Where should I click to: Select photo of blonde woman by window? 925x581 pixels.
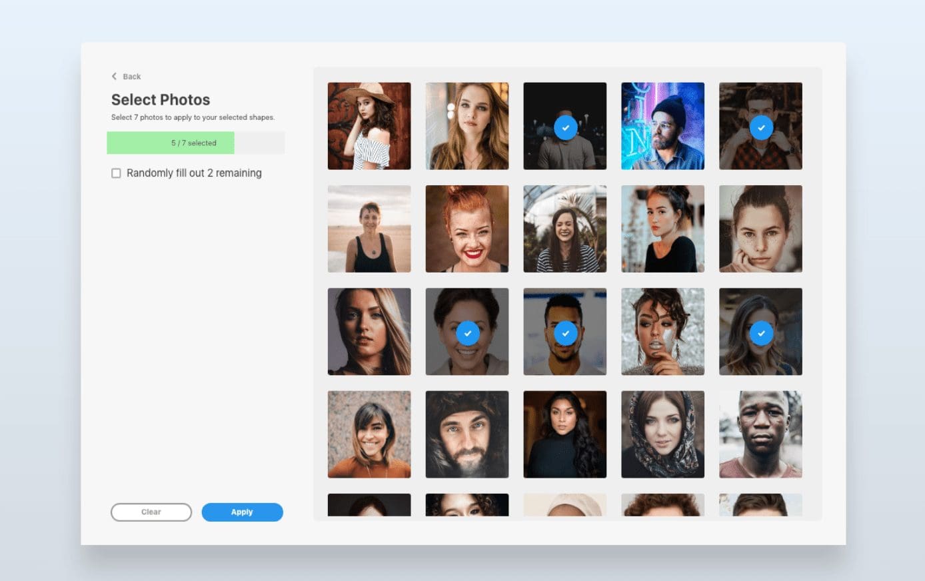coord(467,126)
